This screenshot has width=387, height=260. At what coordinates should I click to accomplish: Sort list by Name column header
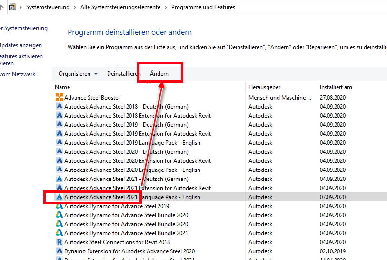[x=62, y=87]
